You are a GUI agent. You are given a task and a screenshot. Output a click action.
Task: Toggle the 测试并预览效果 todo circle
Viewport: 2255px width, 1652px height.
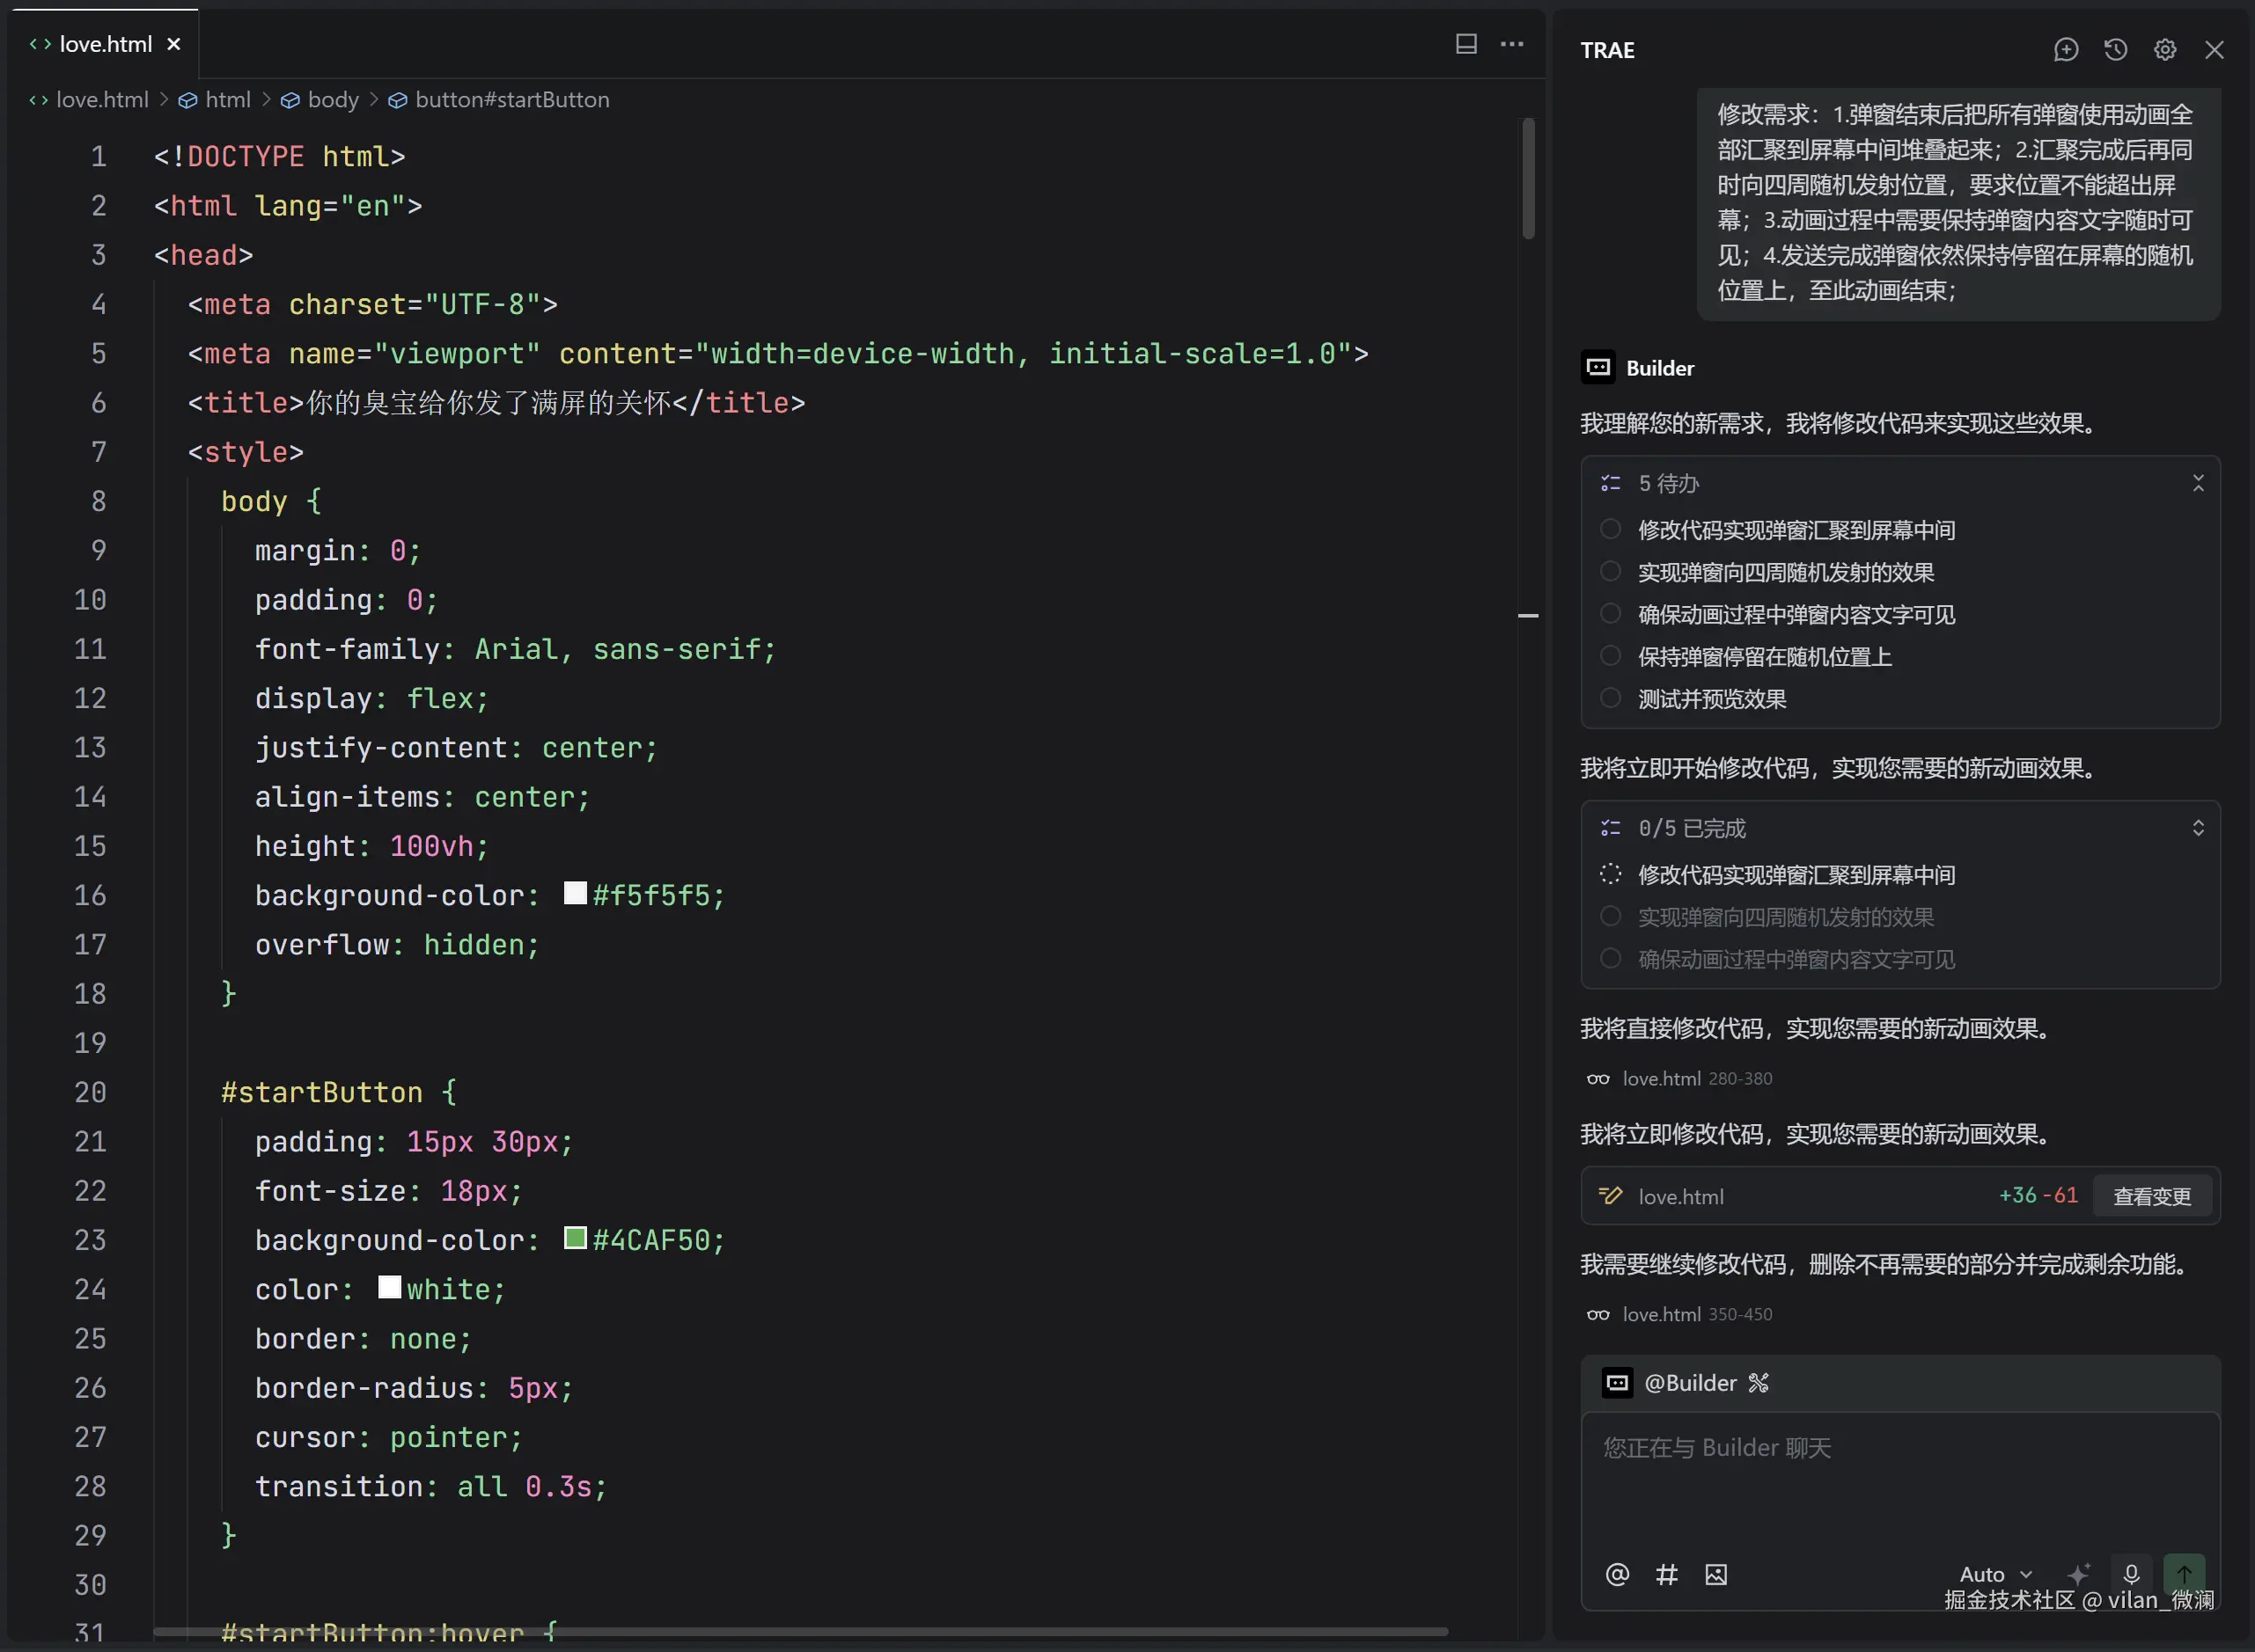click(x=1610, y=698)
